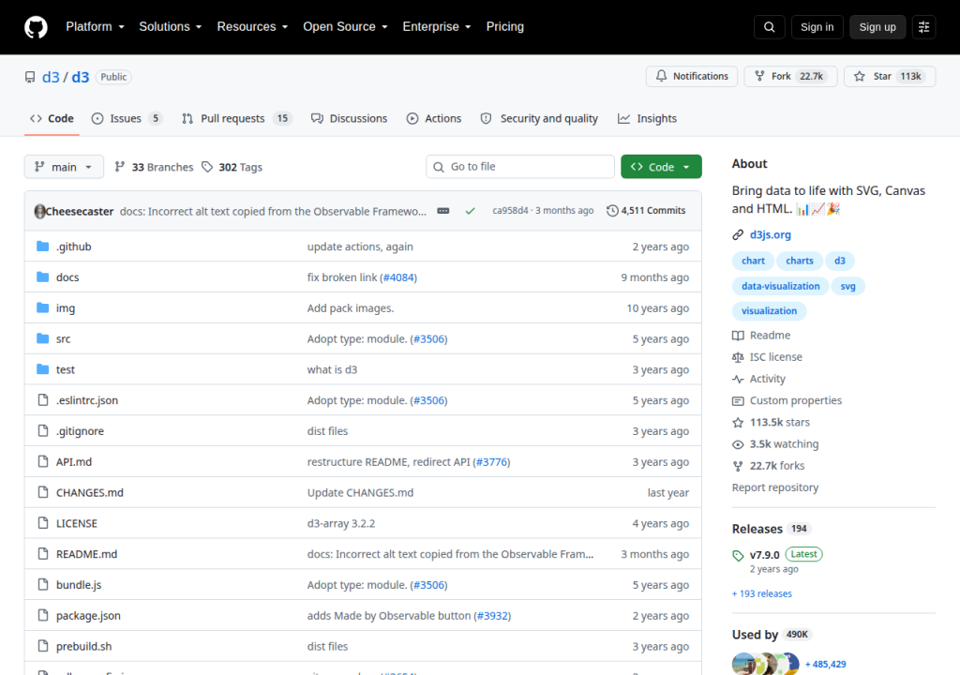960x675 pixels.
Task: Click commit hash ca958d4
Action: coord(510,211)
